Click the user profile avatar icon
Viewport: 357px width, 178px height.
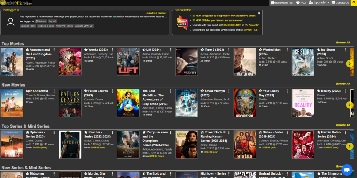[10, 22]
